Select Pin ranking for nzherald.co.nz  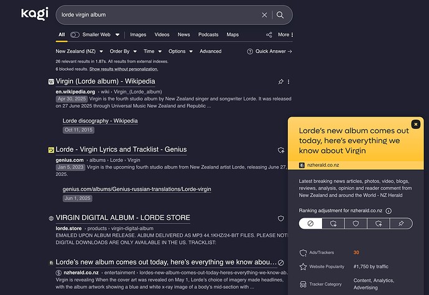(x=401, y=224)
